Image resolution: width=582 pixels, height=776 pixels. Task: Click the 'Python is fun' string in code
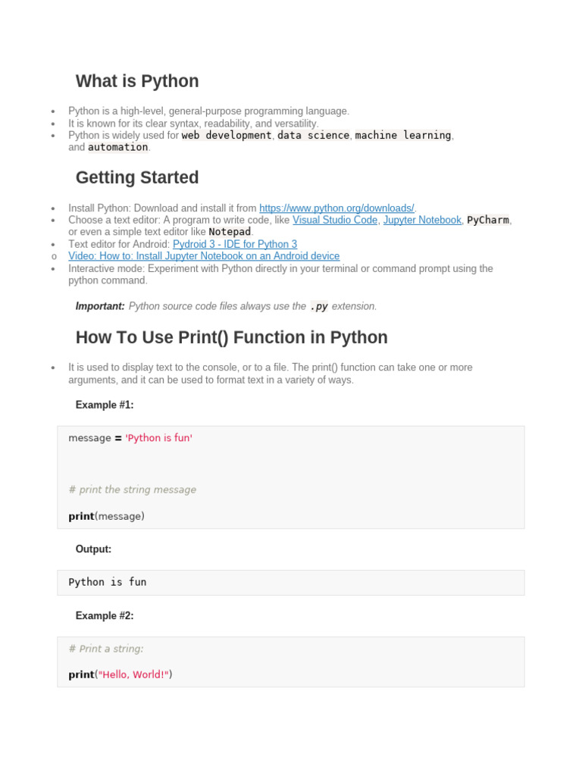pyautogui.click(x=159, y=438)
